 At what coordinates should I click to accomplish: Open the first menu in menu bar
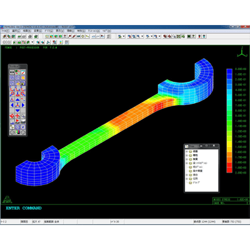click(5, 31)
